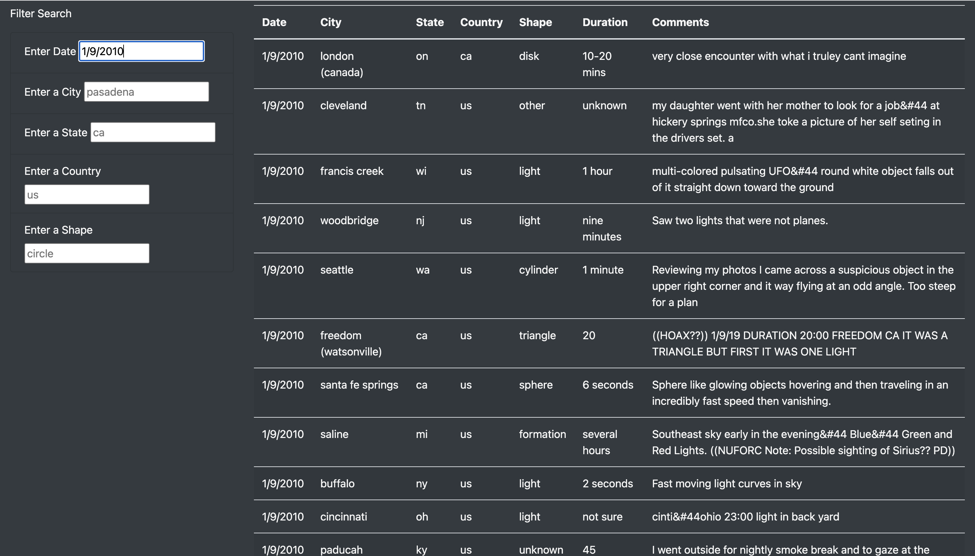Image resolution: width=975 pixels, height=556 pixels.
Task: Click the santa fe springs row city
Action: (359, 385)
